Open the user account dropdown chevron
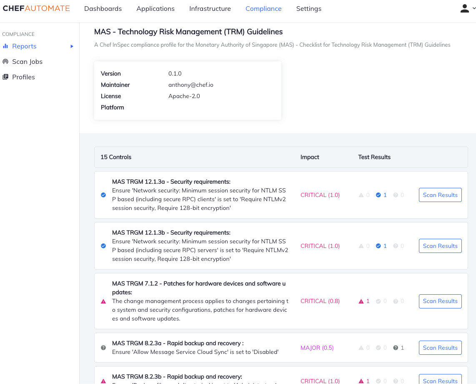The image size is (476, 384). click(474, 8)
